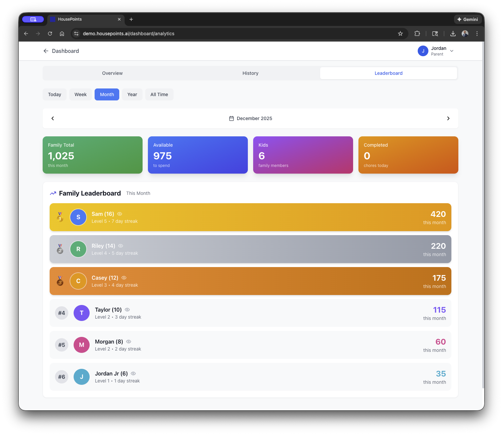
Task: Click Sam's S avatar
Action: coord(78,217)
